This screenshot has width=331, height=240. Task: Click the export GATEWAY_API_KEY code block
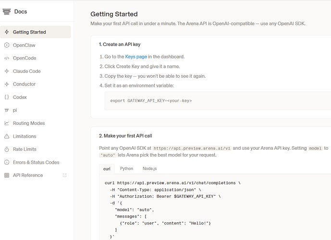[218, 101]
